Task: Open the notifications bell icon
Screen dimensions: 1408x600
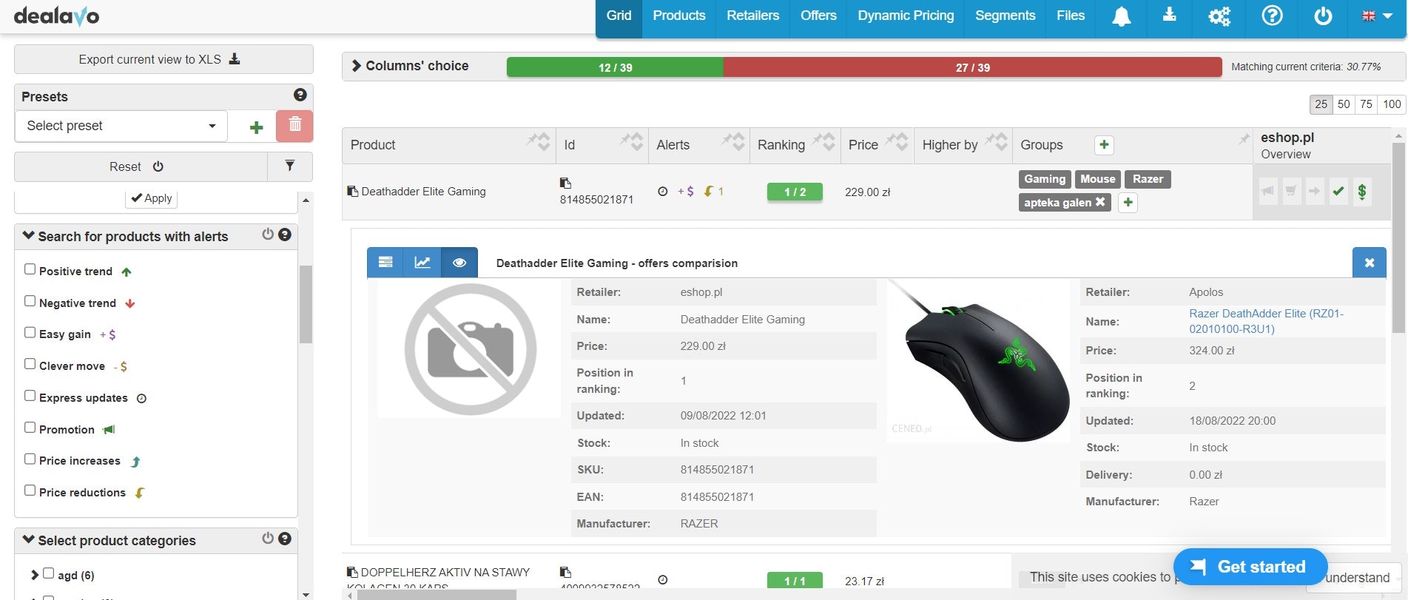Action: pyautogui.click(x=1122, y=16)
